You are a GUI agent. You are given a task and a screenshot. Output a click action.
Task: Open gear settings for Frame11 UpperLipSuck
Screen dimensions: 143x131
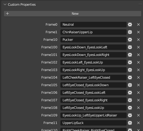click(130, 123)
